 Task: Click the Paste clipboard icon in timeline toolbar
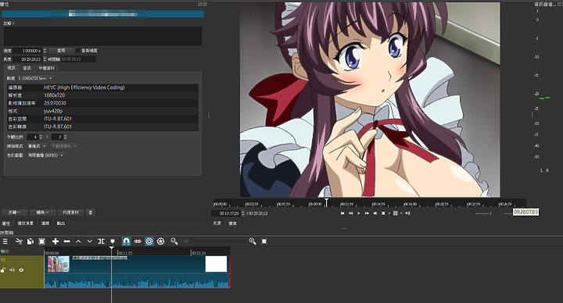[41, 241]
